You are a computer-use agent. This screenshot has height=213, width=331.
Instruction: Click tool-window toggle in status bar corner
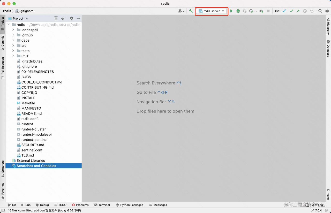[3, 210]
